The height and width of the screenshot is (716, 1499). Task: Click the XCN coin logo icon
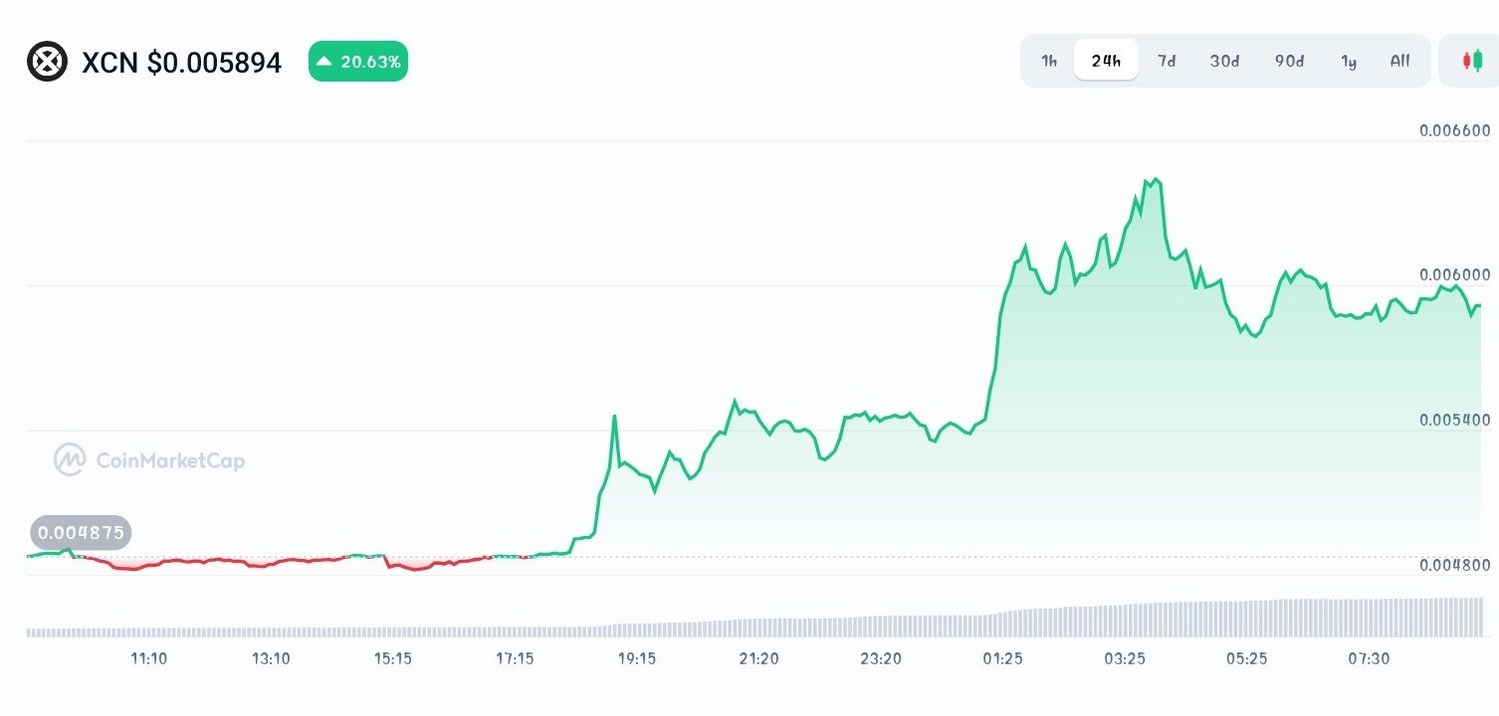pyautogui.click(x=47, y=62)
